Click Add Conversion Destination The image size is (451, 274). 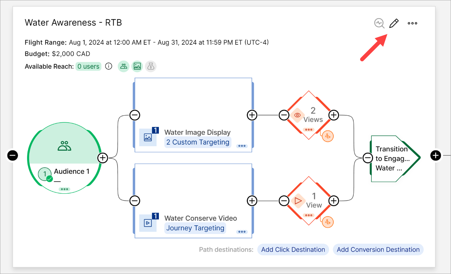click(x=378, y=250)
